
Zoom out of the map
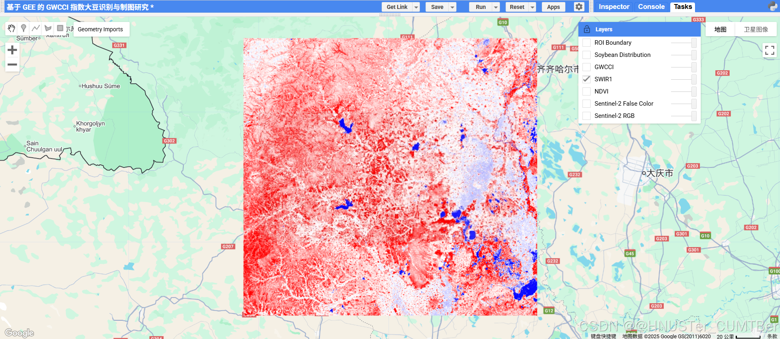12,65
